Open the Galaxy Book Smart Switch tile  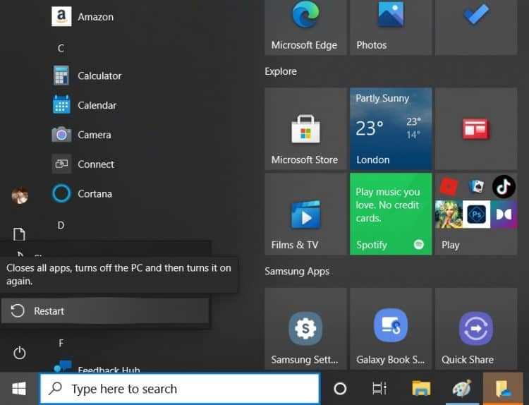pos(391,329)
